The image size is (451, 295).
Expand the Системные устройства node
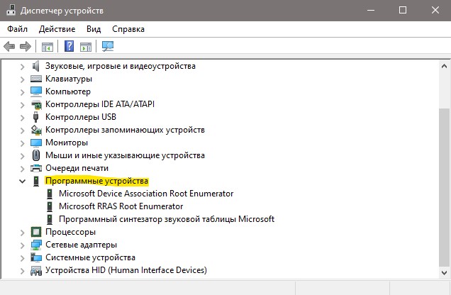tap(22, 258)
